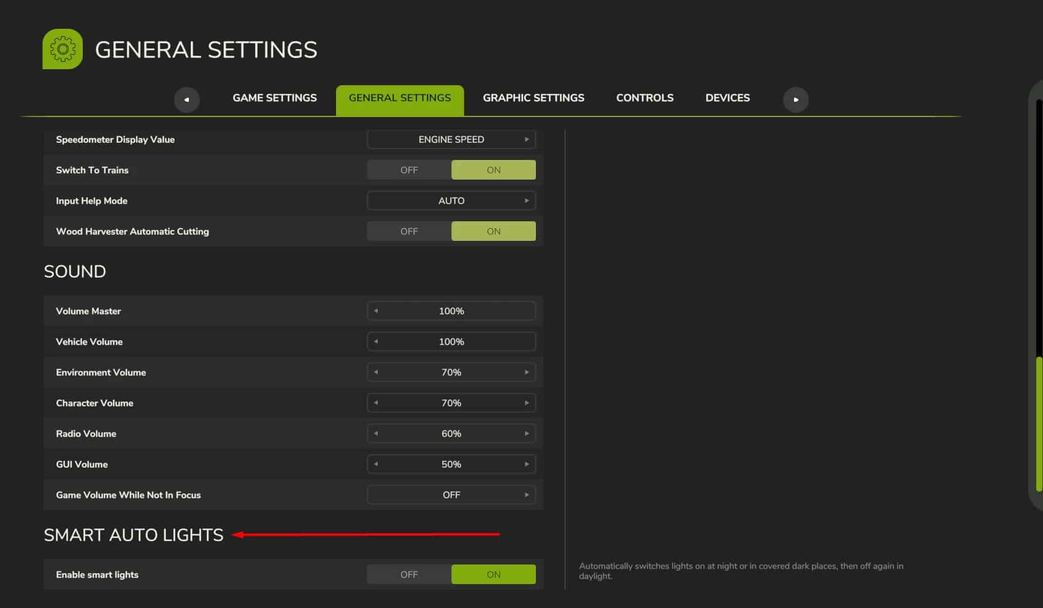Change Game Volume While Not In Focus option
This screenshot has width=1043, height=608.
pos(526,495)
